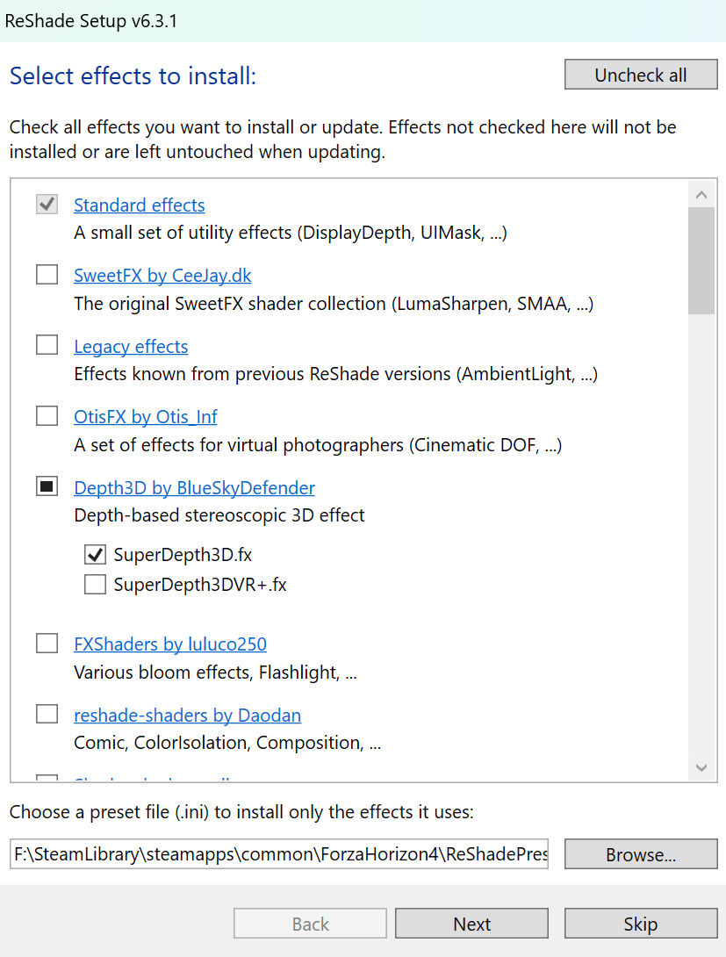Select the FXShaders by luluco250 checkbox

coord(47,644)
